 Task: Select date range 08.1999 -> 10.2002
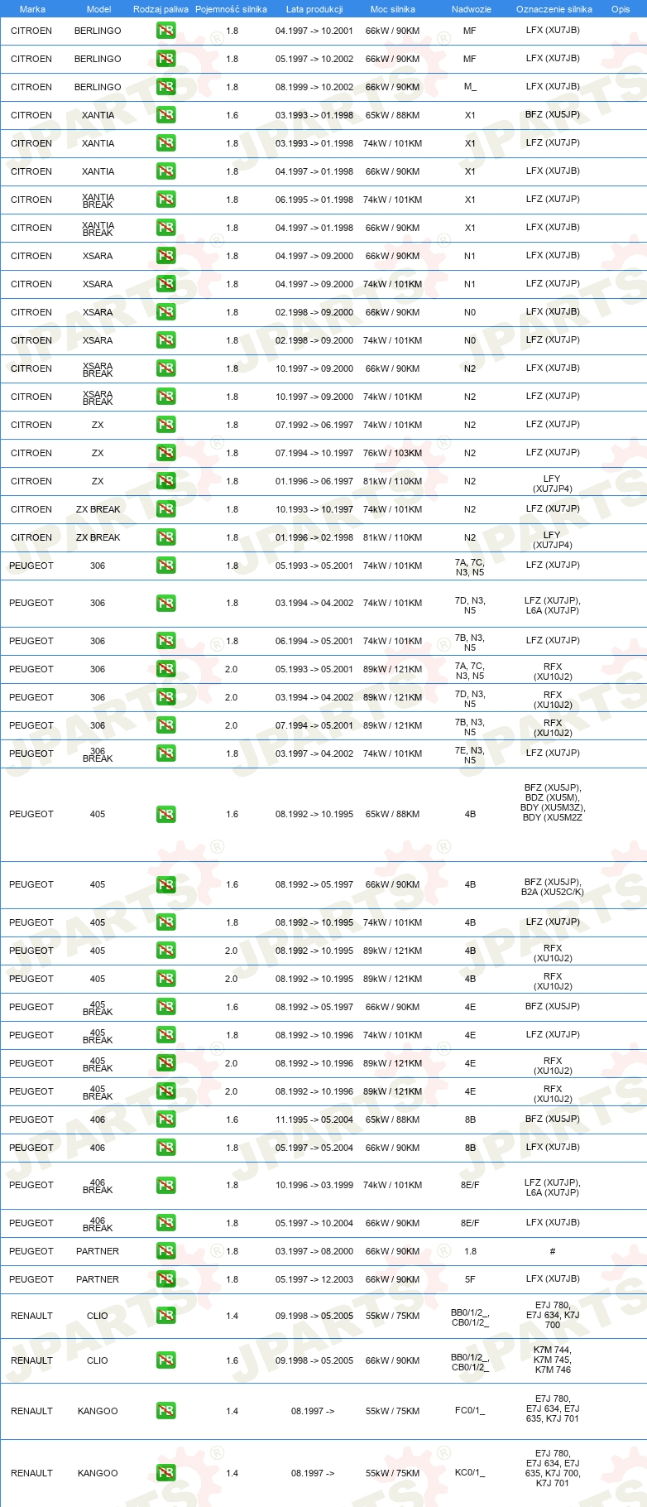click(x=314, y=87)
